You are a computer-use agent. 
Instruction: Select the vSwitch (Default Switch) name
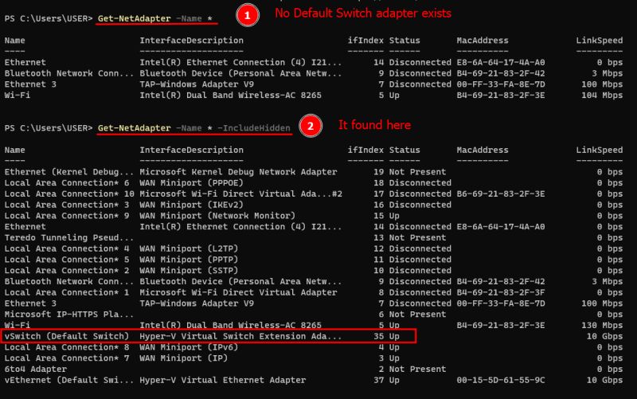pos(67,336)
